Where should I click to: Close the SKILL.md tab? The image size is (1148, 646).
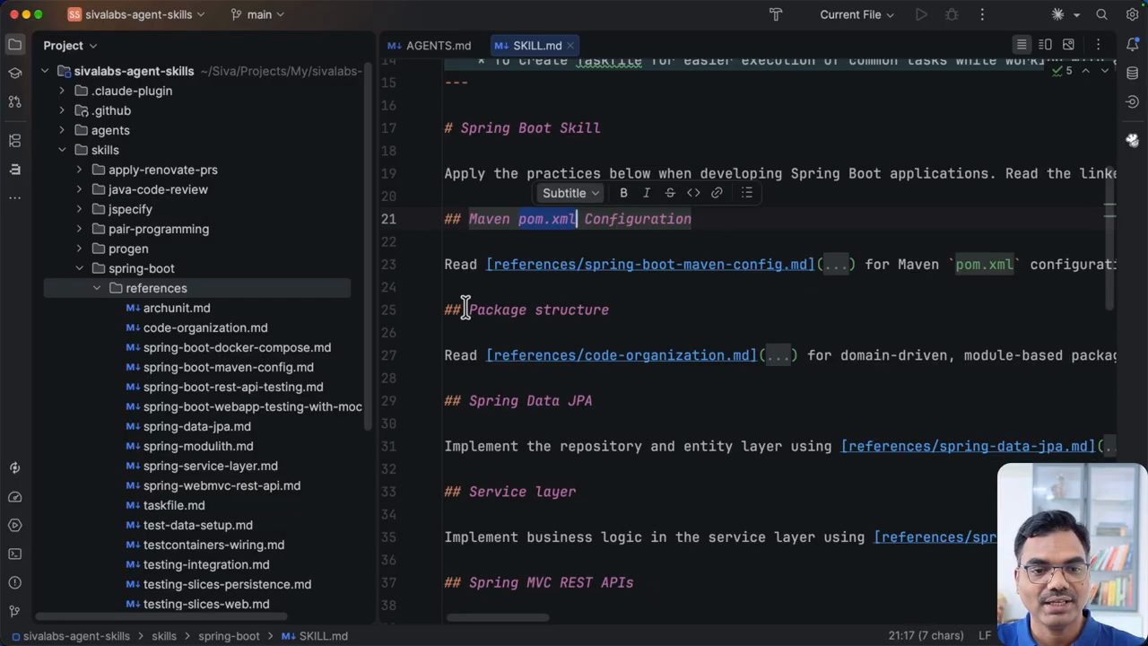pos(570,45)
